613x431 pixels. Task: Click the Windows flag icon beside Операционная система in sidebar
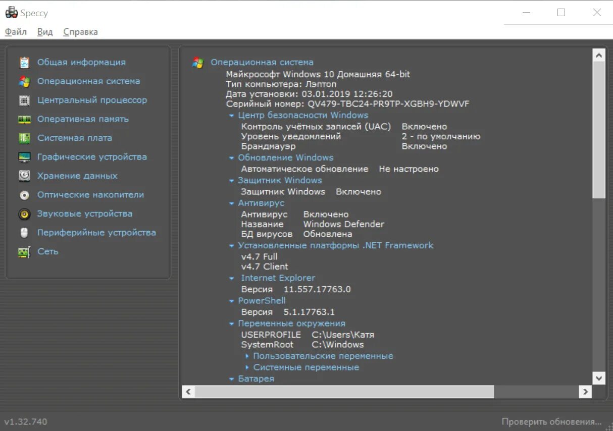point(24,81)
